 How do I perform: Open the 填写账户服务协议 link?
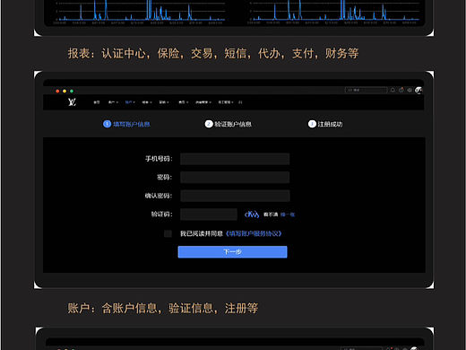[254, 233]
